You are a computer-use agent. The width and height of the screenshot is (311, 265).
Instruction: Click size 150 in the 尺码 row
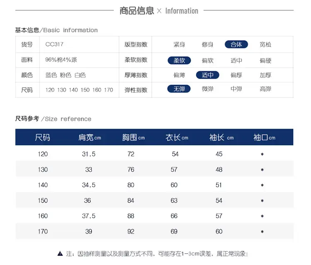85,90
